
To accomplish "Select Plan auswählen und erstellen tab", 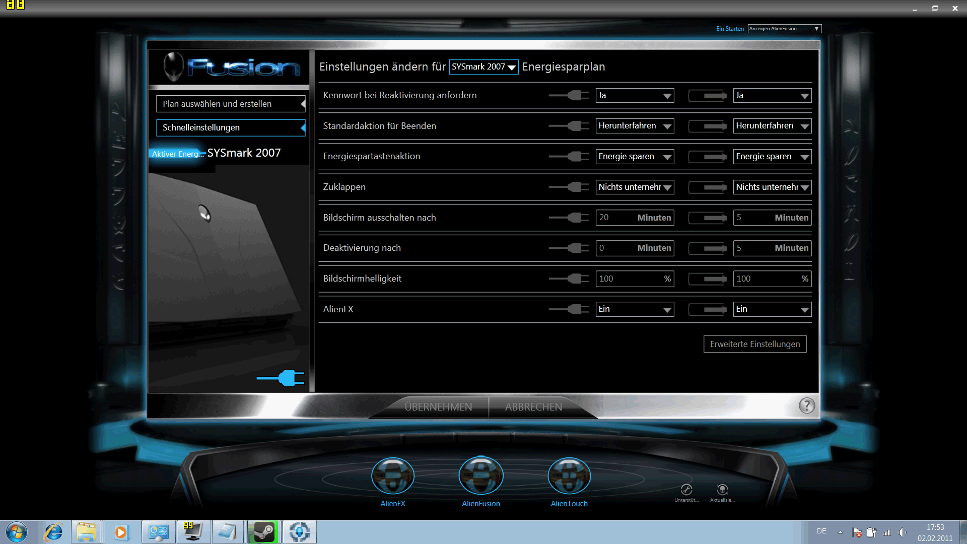I will pos(230,104).
